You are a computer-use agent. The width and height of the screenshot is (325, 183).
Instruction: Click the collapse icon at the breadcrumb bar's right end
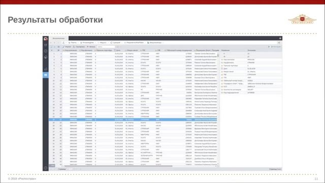[x=279, y=43]
